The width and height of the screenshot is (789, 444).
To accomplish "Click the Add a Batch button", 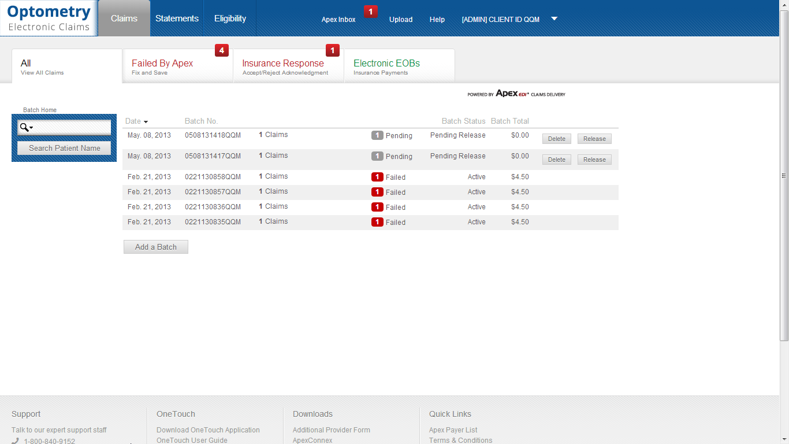I will click(156, 247).
